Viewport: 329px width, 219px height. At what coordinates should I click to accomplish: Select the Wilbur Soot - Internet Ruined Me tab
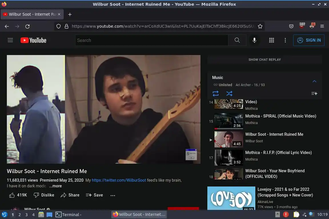click(32, 14)
